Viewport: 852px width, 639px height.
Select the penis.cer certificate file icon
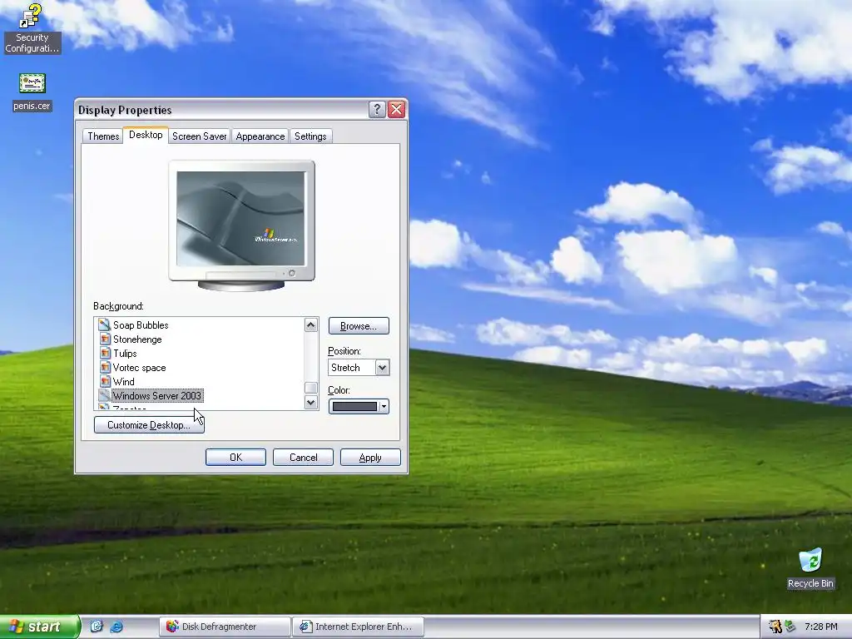tap(32, 83)
